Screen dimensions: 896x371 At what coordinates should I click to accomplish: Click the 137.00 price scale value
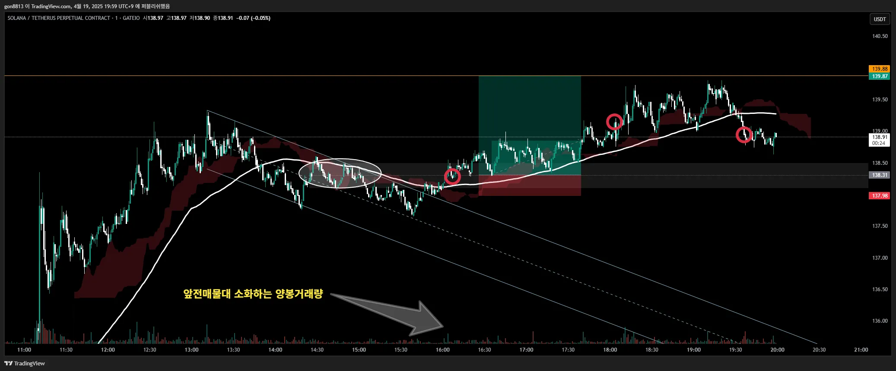tap(880, 258)
